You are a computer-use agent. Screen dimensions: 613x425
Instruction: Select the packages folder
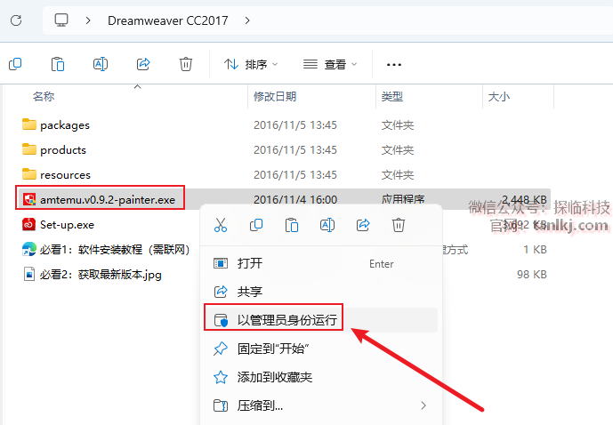click(x=65, y=125)
